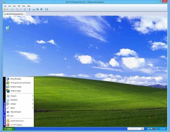Open the Settings submenu
This screenshot has width=170, height=132.
pos(20,104)
